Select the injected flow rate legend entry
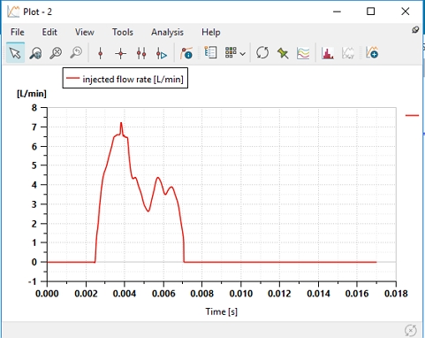This screenshot has height=338, width=425. [x=125, y=79]
